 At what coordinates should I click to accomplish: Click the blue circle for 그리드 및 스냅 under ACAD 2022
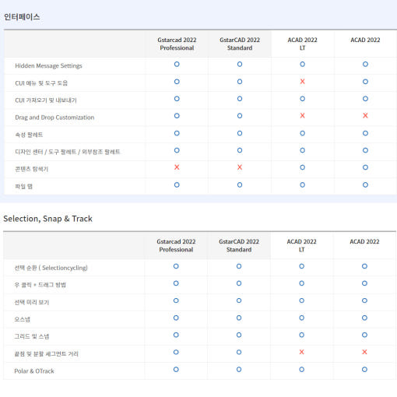click(x=364, y=335)
